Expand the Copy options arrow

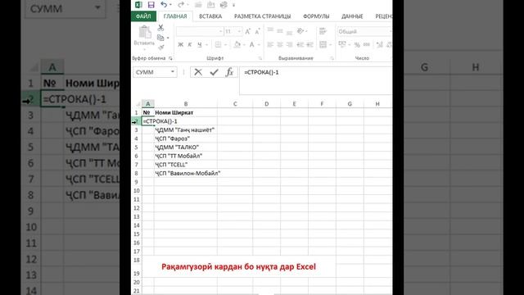[x=167, y=38]
